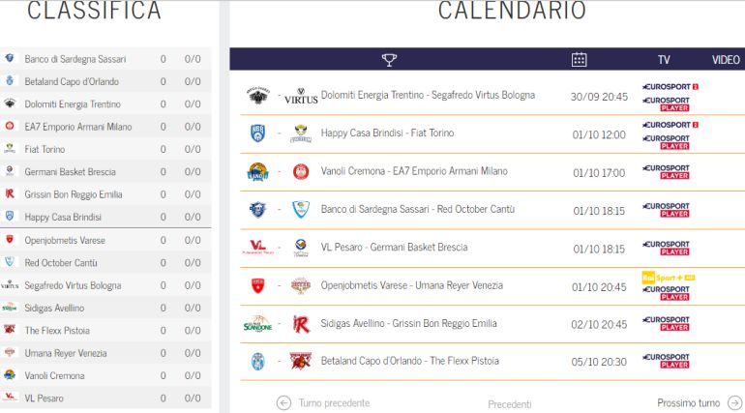The image size is (745, 413).
Task: Click the Virtus Bologna logo in first match
Action: pos(300,97)
